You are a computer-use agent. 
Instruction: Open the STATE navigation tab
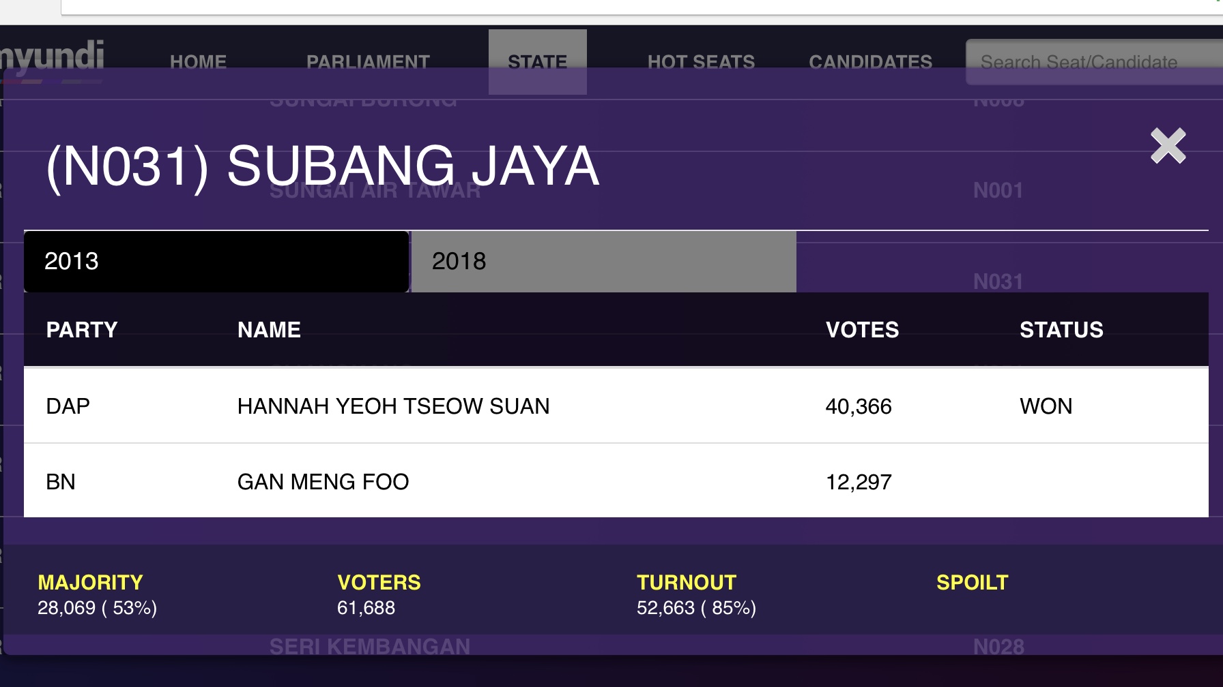538,62
